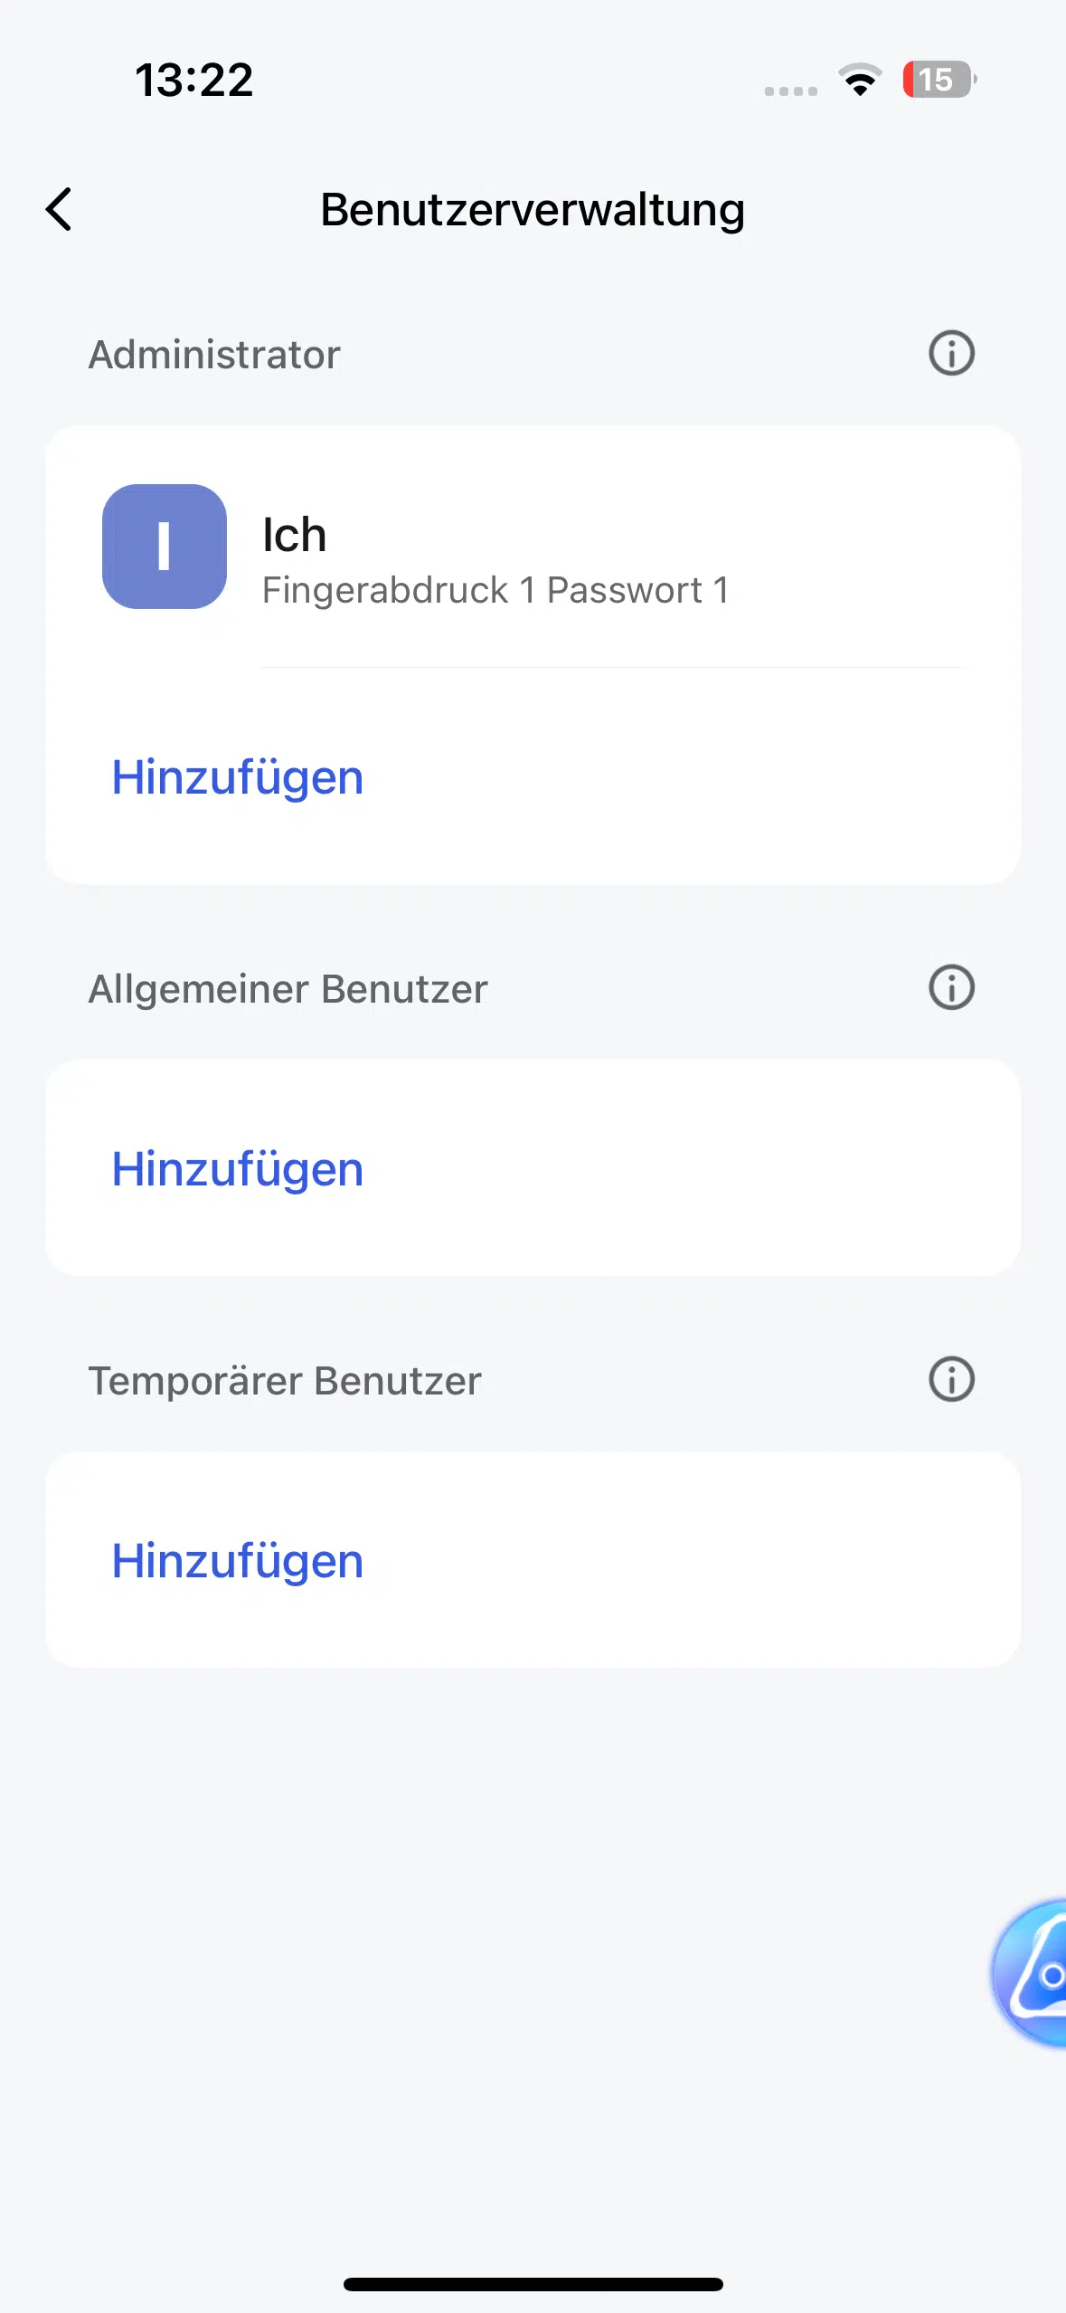Tap the Temporärer Benutzer section heading
The width and height of the screenshot is (1066, 2313).
point(285,1381)
